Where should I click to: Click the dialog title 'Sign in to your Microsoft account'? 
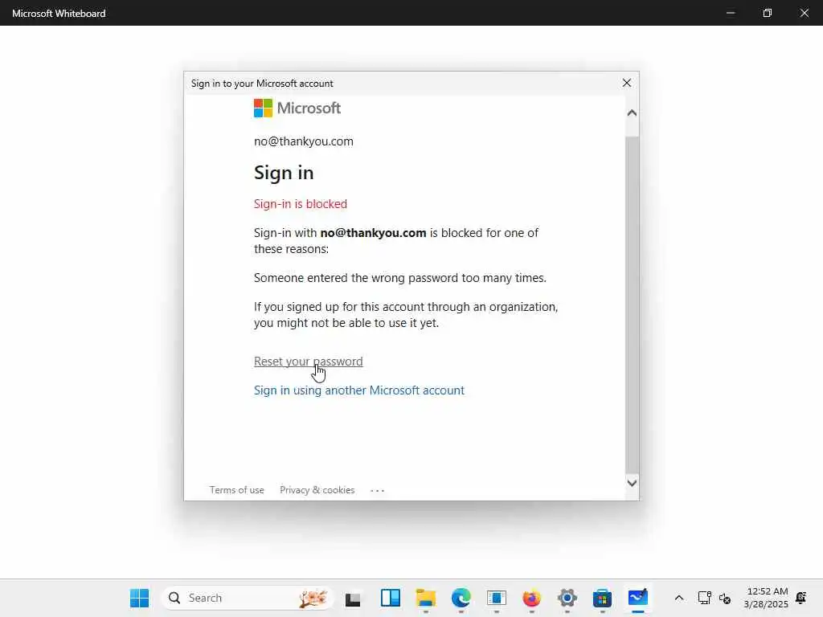pyautogui.click(x=262, y=84)
